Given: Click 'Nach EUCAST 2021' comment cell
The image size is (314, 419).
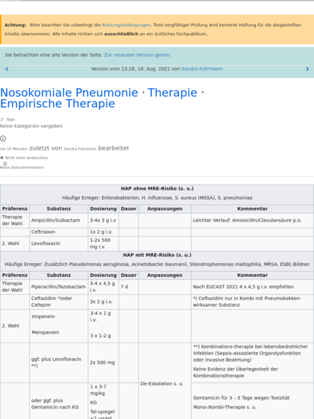Looking at the screenshot, I should pyautogui.click(x=252, y=287).
